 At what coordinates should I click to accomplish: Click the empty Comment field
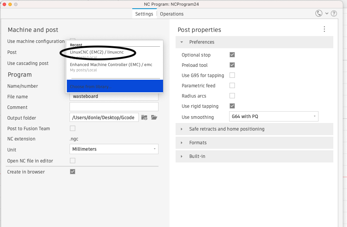[x=114, y=107]
